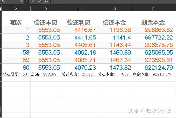Select remaining principal 997722.22
The height and width of the screenshot is (118, 176).
point(153,38)
